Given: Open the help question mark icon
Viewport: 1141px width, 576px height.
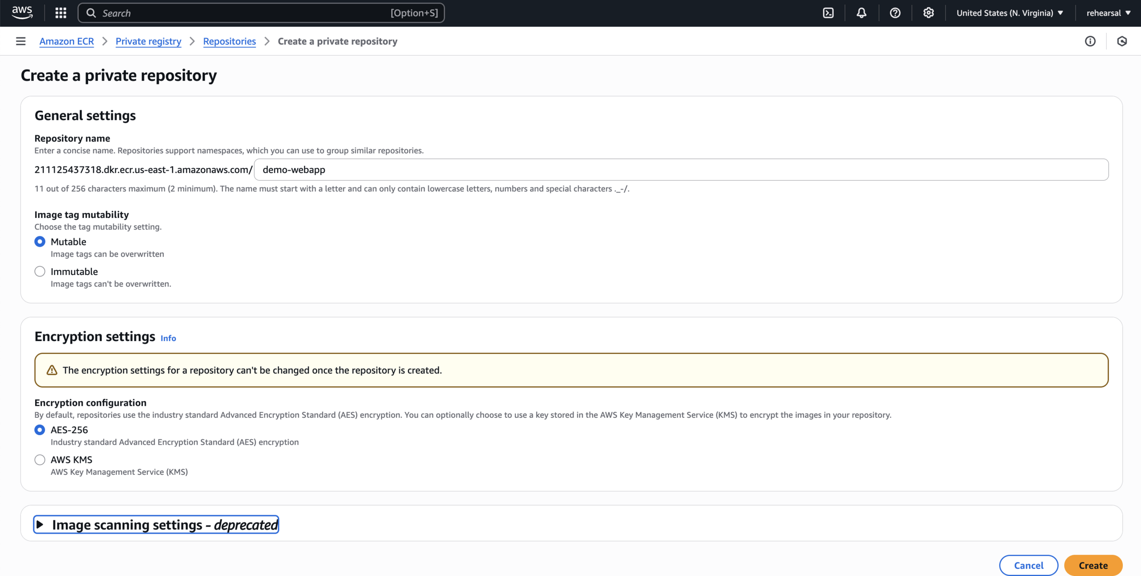Looking at the screenshot, I should (895, 13).
